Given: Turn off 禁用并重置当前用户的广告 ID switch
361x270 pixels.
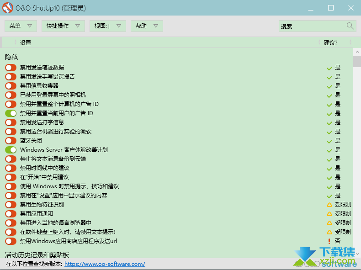Looking at the screenshot, I should pos(11,113).
